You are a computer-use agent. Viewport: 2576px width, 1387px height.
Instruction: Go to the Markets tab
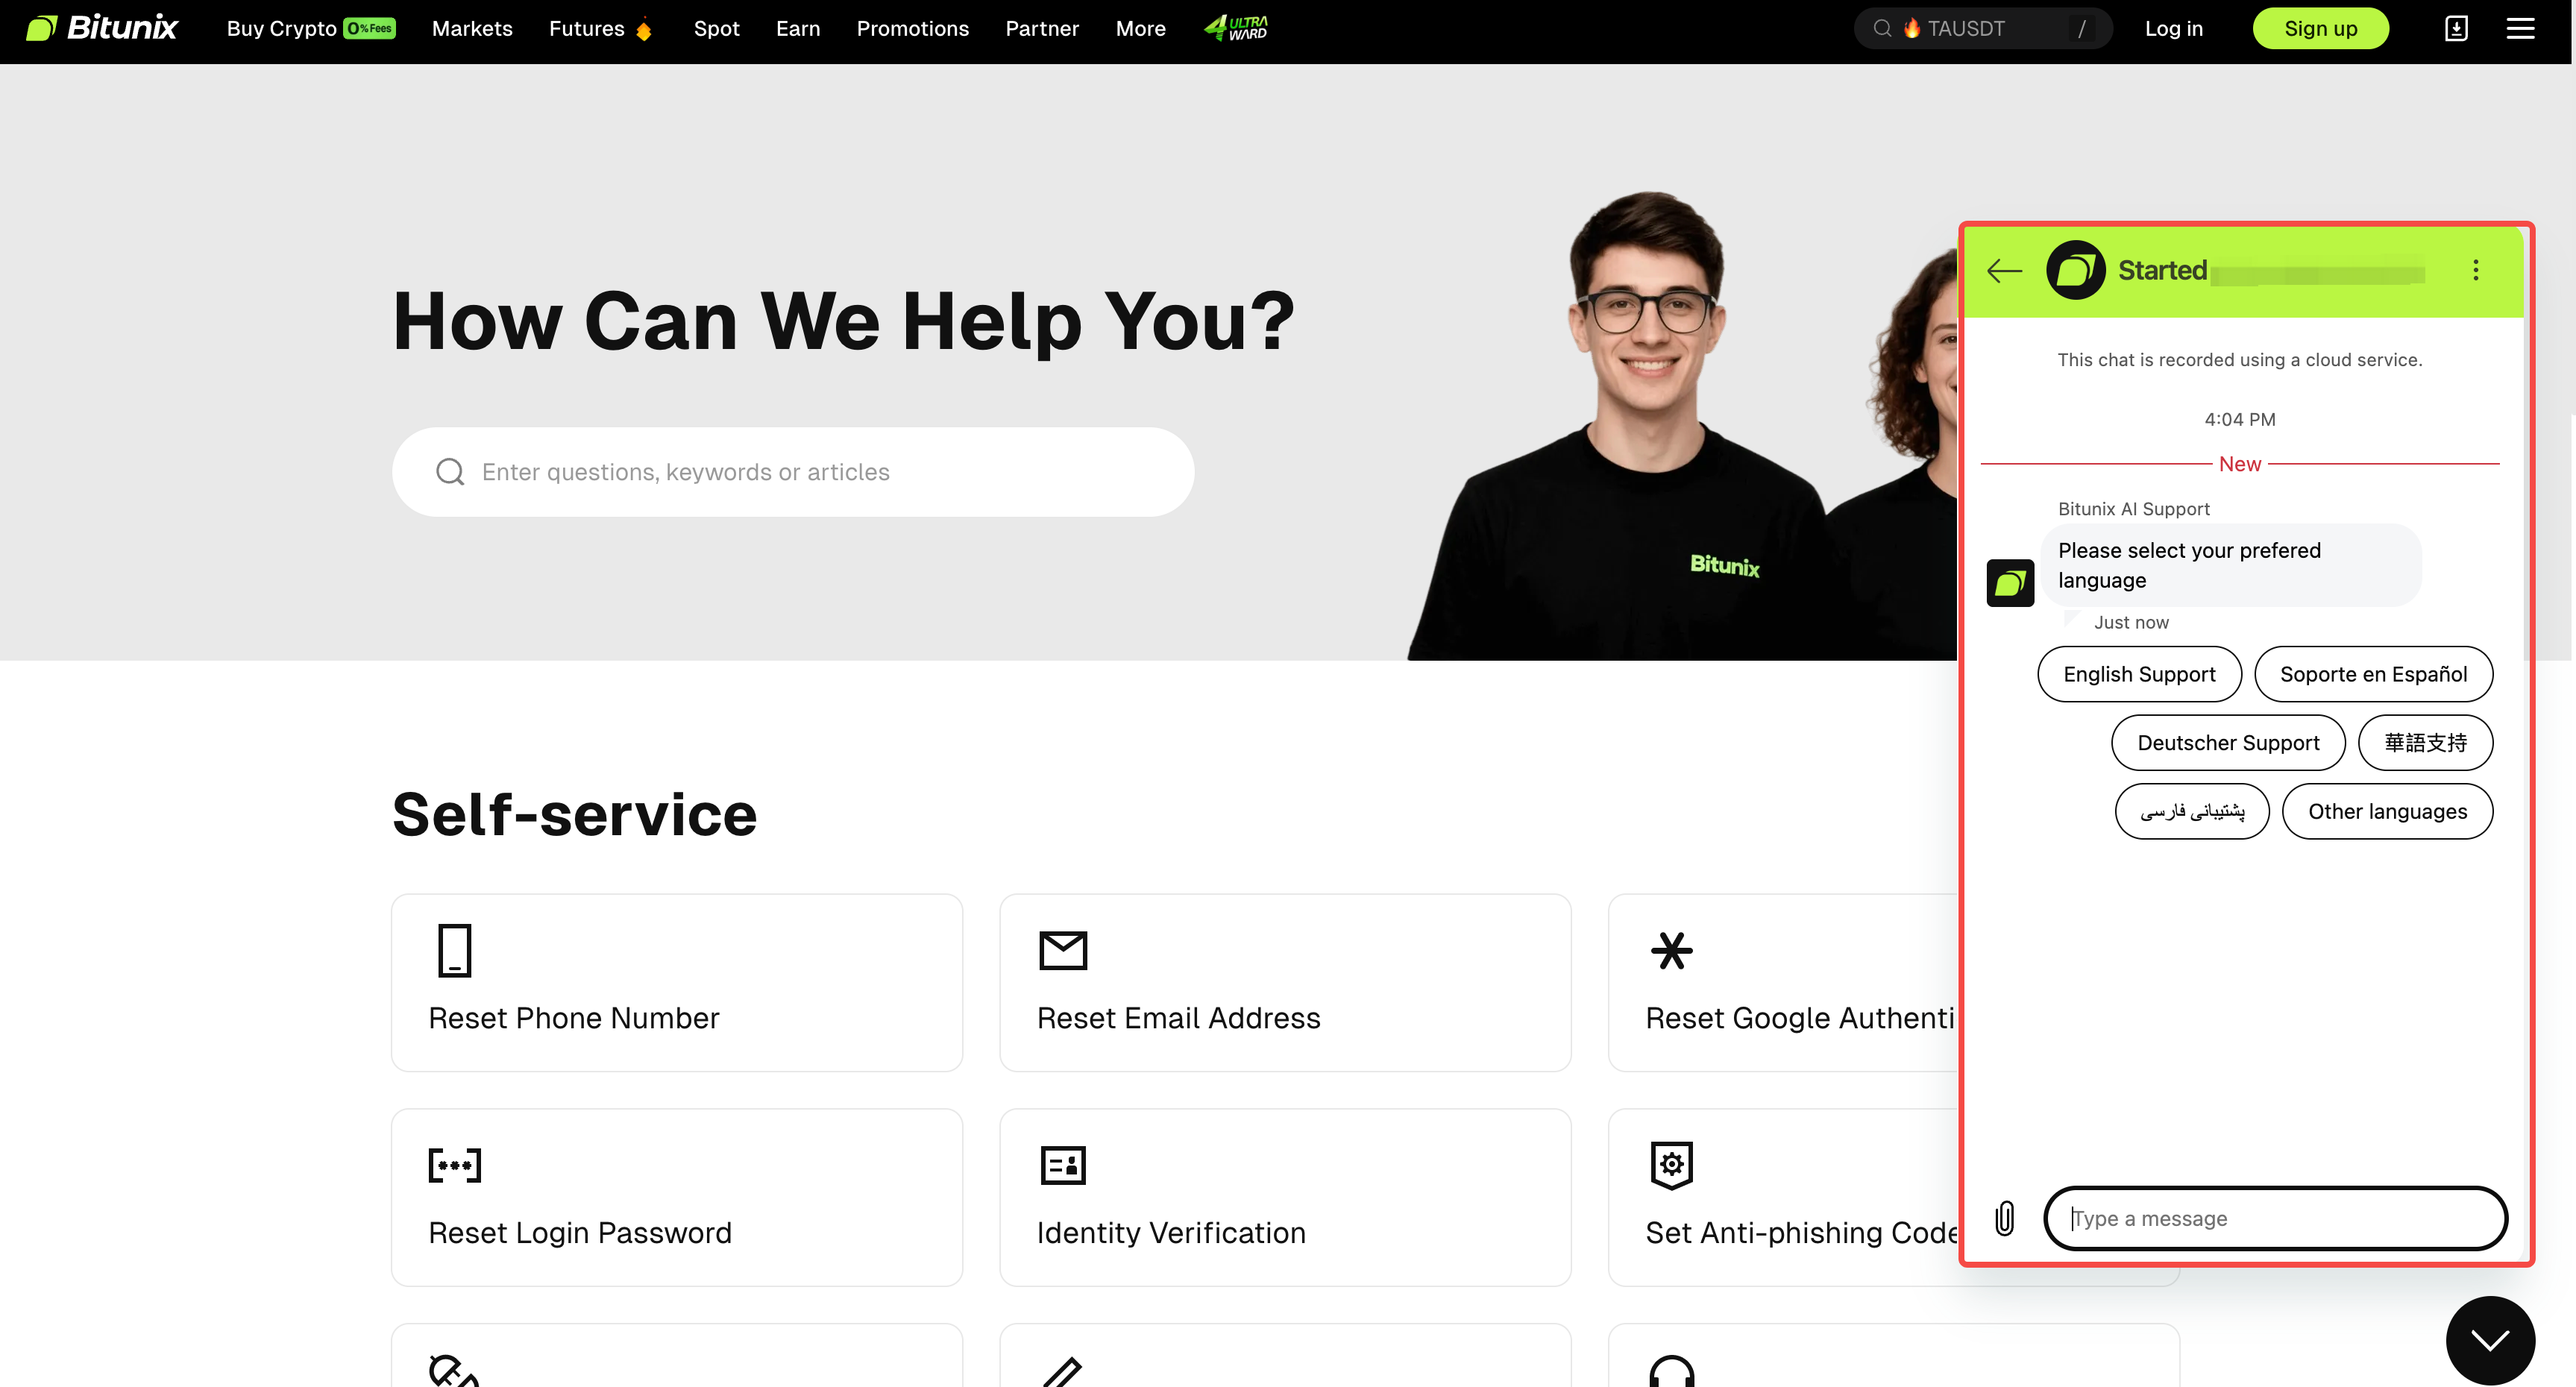coord(472,28)
